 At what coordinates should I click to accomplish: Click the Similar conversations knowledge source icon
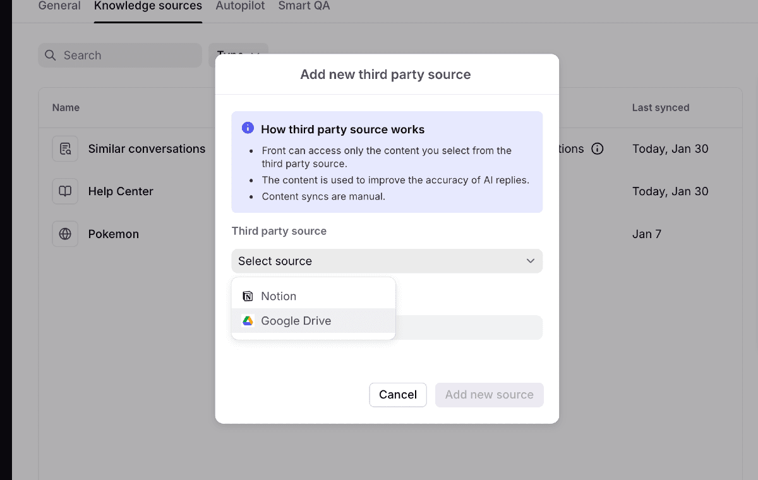(65, 148)
